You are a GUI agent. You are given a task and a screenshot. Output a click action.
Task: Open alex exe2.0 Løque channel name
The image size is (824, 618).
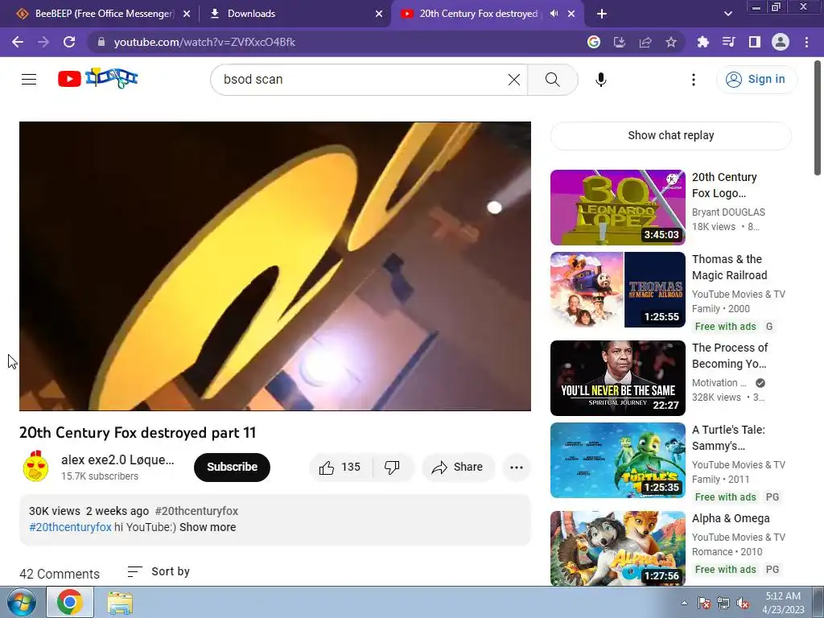point(117,459)
